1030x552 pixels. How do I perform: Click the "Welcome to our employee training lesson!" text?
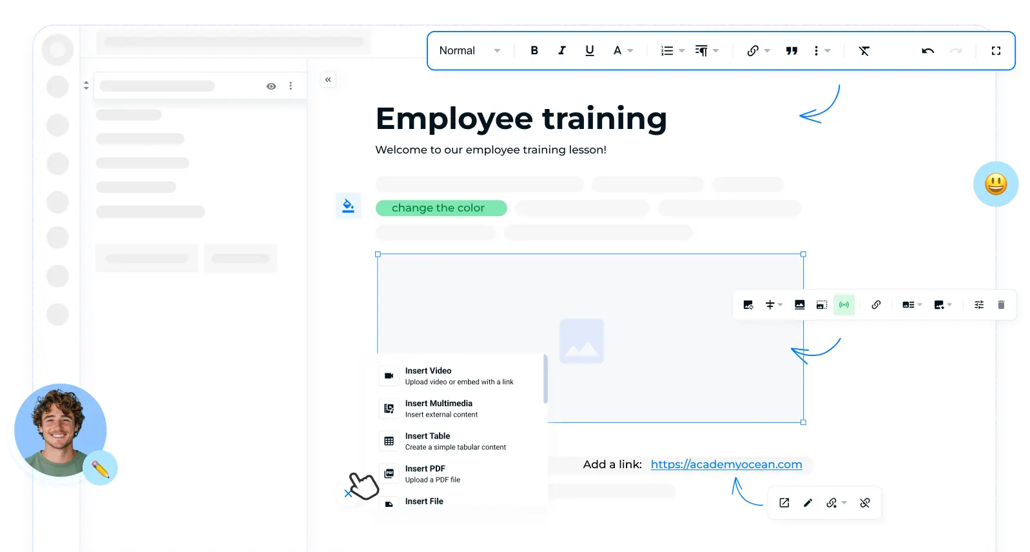(491, 150)
